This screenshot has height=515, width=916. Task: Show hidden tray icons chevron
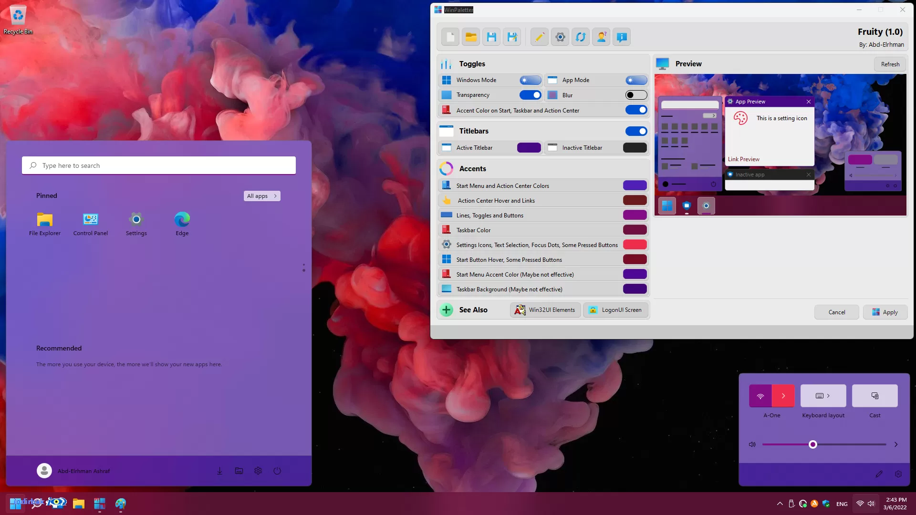(x=780, y=504)
